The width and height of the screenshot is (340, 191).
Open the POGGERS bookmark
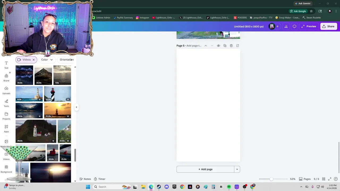point(240,18)
